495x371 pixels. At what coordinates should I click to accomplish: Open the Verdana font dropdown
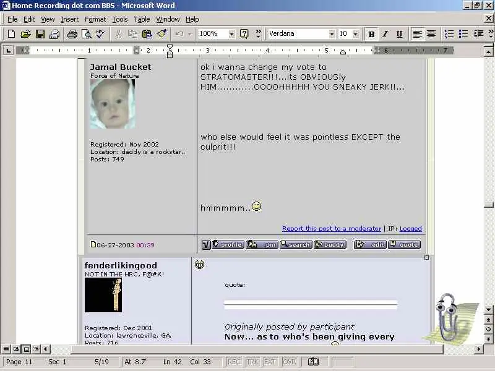point(332,34)
